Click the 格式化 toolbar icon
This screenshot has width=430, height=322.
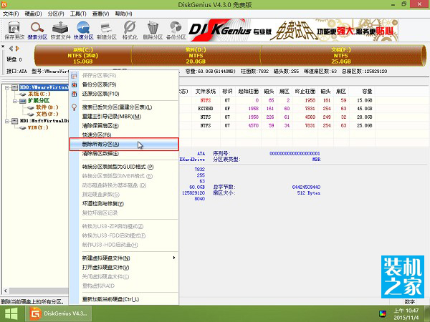point(130,30)
